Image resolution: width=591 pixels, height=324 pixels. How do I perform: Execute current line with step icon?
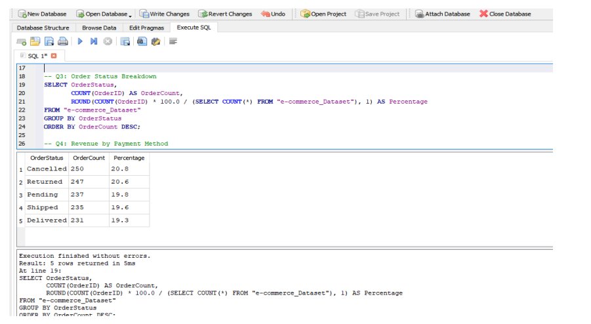(94, 41)
